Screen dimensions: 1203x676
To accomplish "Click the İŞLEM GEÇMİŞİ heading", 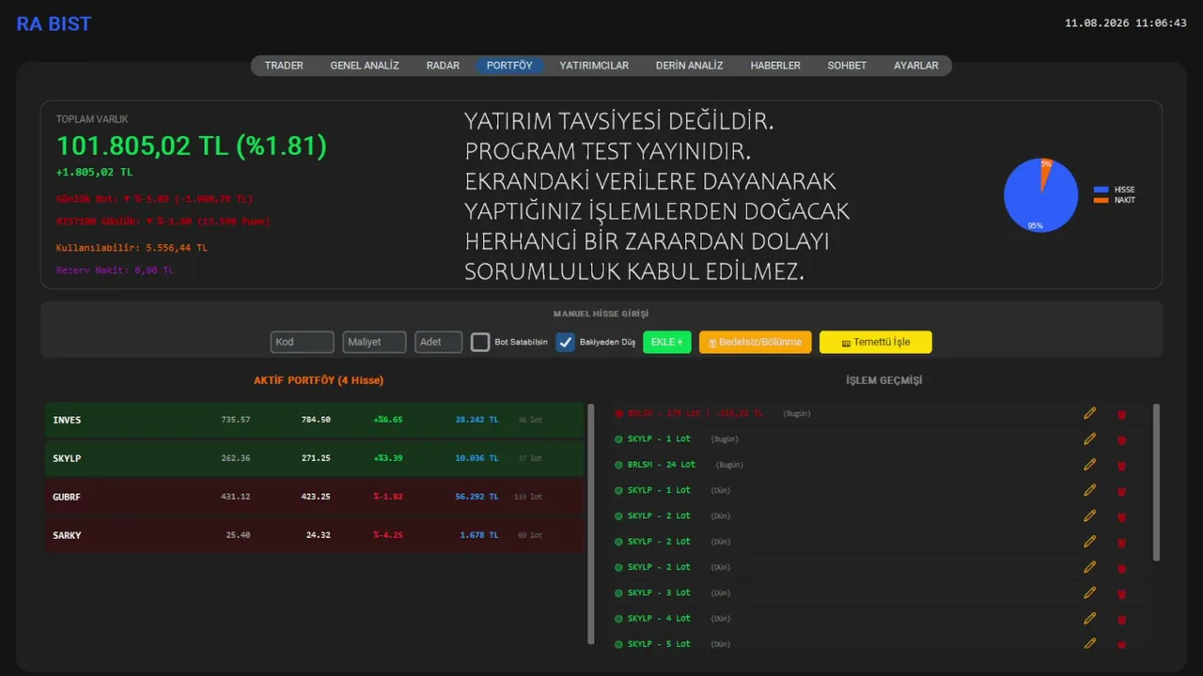I will (884, 380).
